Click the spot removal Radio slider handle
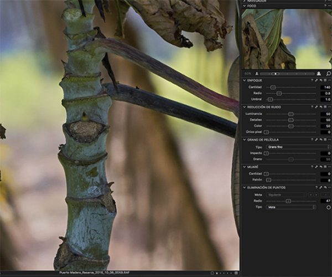This screenshot has width=332, height=277. [x=288, y=201]
